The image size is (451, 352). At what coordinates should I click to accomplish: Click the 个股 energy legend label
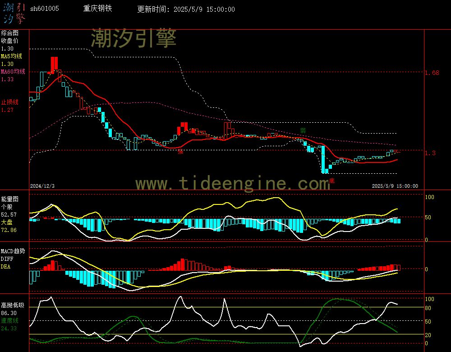coord(7,207)
